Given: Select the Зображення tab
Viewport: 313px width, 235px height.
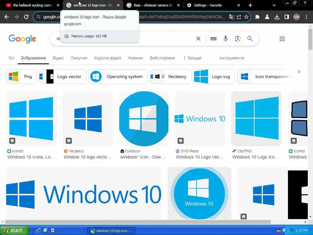Looking at the screenshot, I should click(33, 58).
